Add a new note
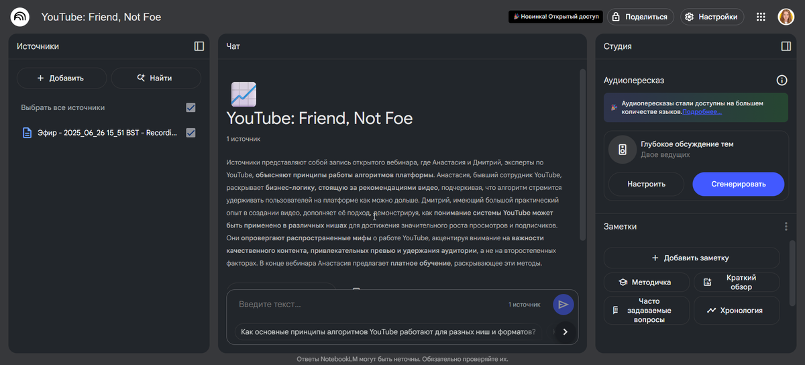Screen dimensions: 805x365 pyautogui.click(x=692, y=258)
